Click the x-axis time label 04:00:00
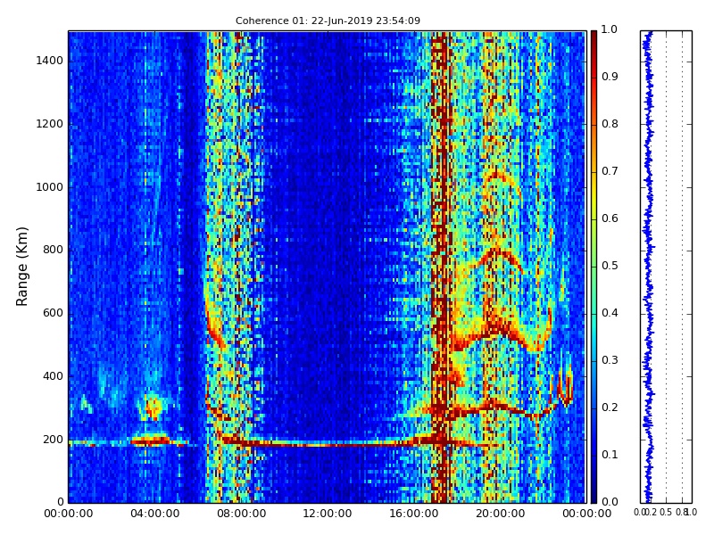 pyautogui.click(x=154, y=514)
